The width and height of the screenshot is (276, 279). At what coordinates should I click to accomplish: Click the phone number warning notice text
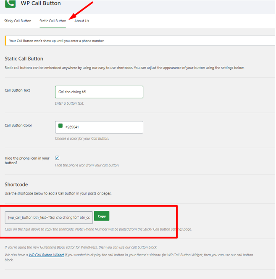(x=57, y=41)
